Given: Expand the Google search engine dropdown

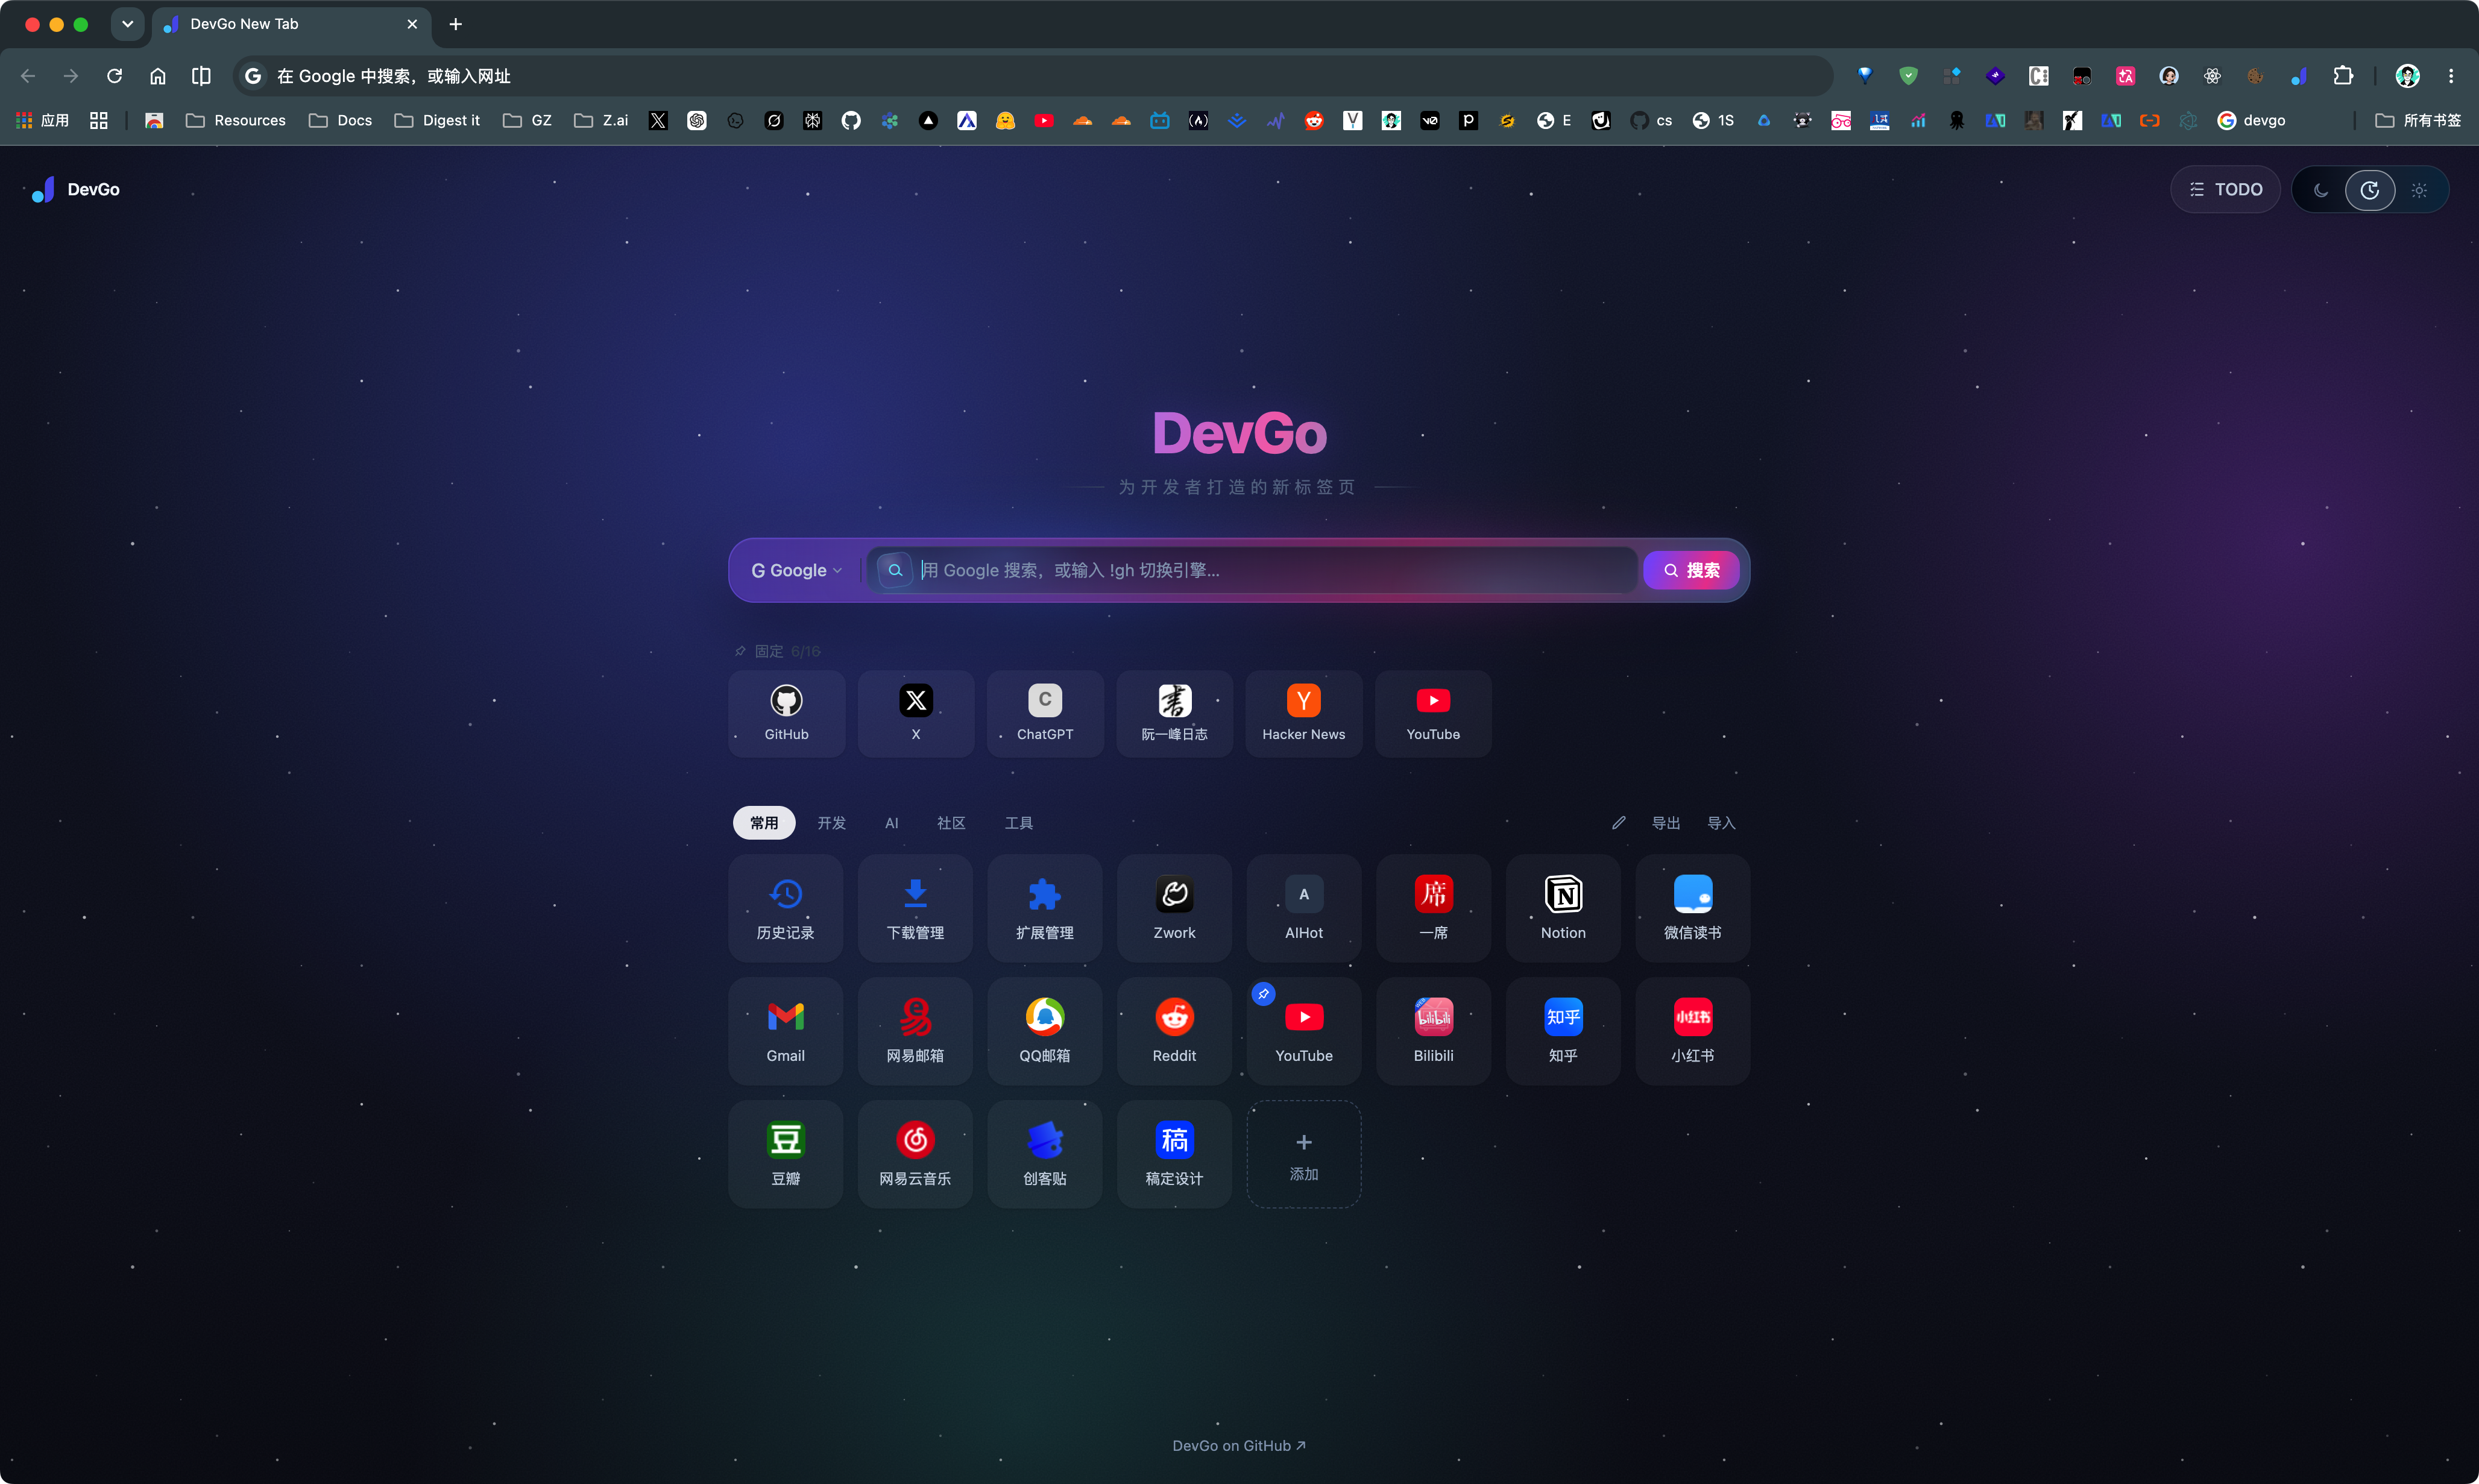Looking at the screenshot, I should tap(796, 571).
